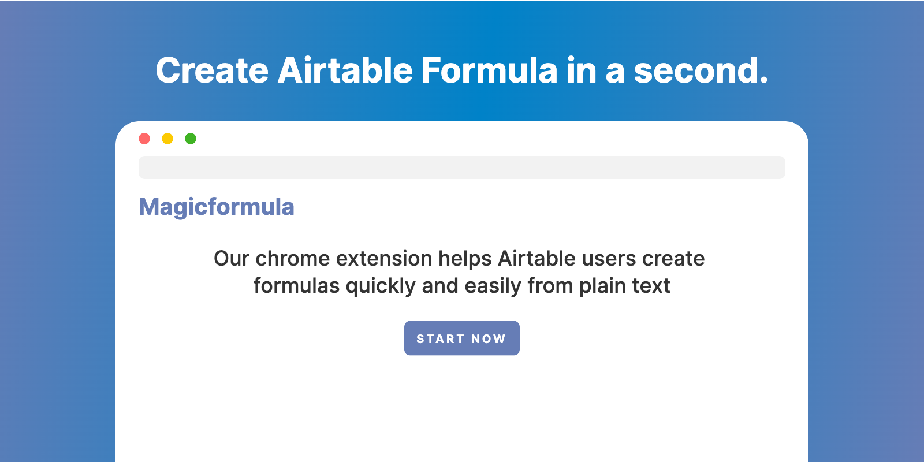Click "and easily" in the description
924x462 pixels.
pyautogui.click(x=471, y=286)
